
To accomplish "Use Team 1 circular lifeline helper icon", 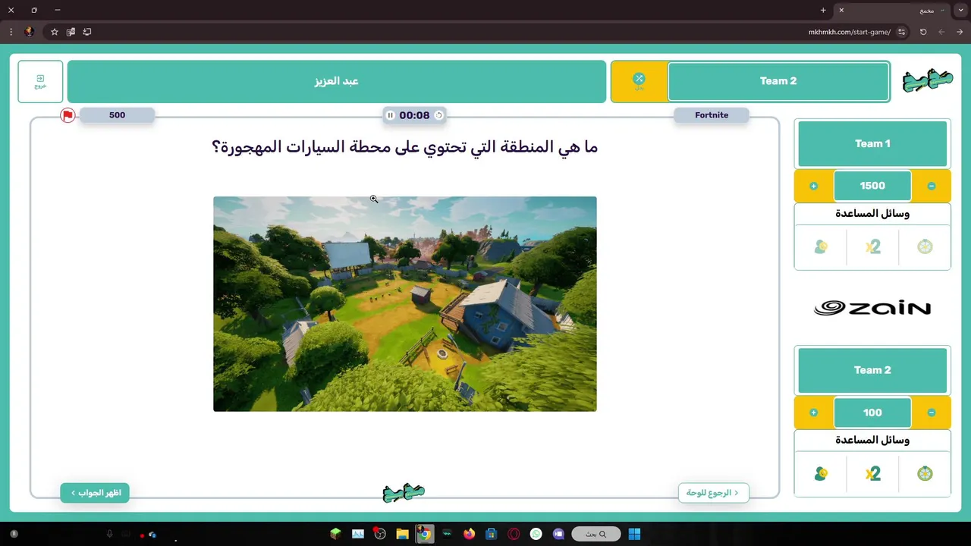I will [925, 246].
